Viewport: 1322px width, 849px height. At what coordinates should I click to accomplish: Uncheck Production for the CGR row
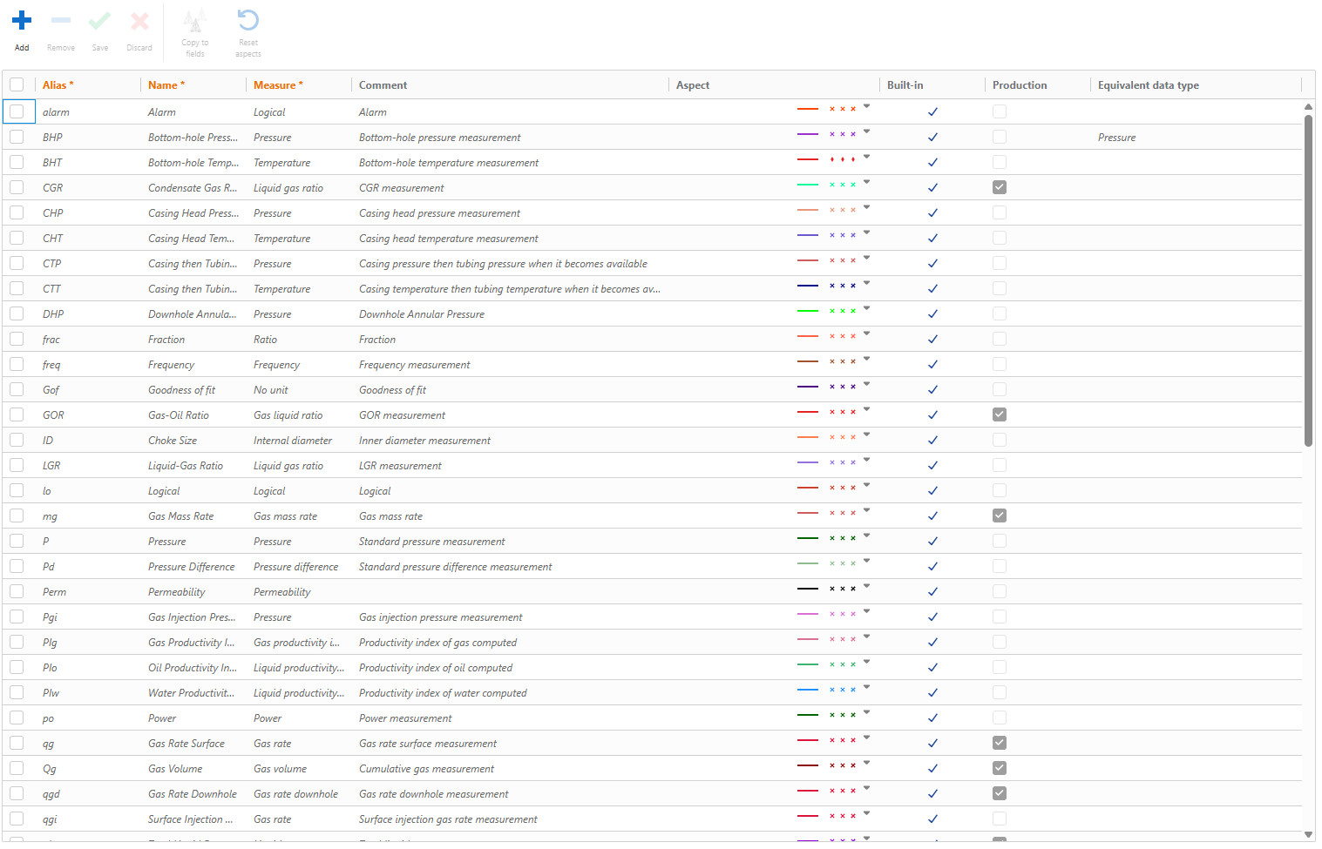[x=999, y=186]
